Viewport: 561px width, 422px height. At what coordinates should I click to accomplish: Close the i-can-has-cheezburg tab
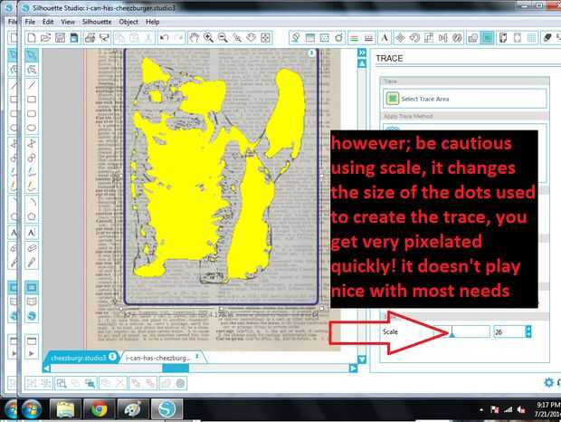click(196, 357)
